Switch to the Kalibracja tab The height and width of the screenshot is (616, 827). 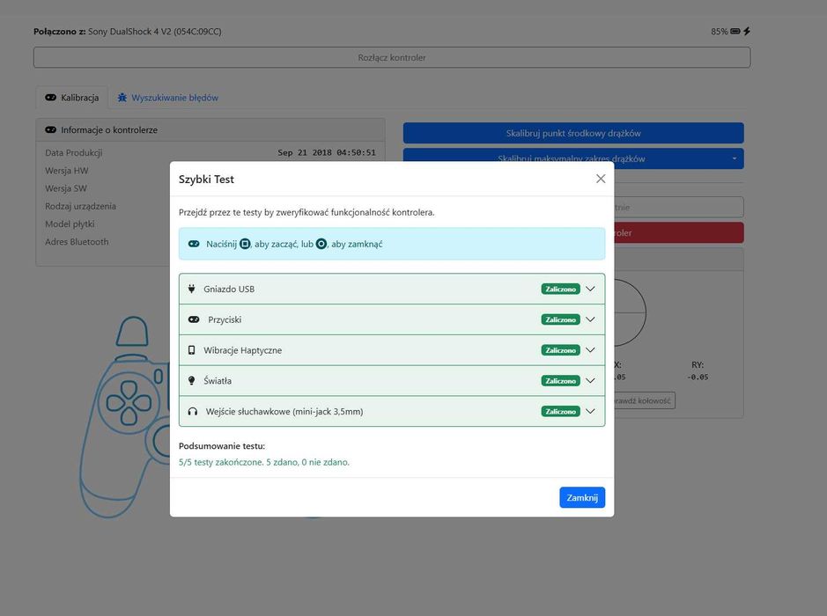[72, 98]
